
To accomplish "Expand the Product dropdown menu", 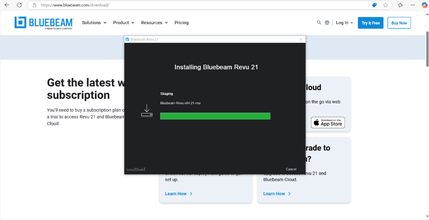I will tap(123, 23).
